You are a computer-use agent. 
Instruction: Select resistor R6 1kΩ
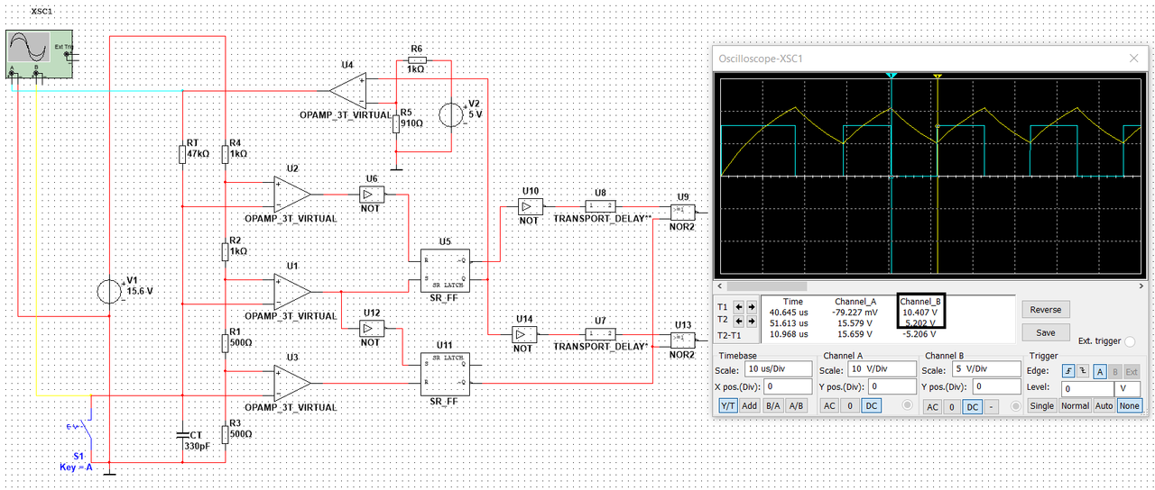(x=416, y=59)
